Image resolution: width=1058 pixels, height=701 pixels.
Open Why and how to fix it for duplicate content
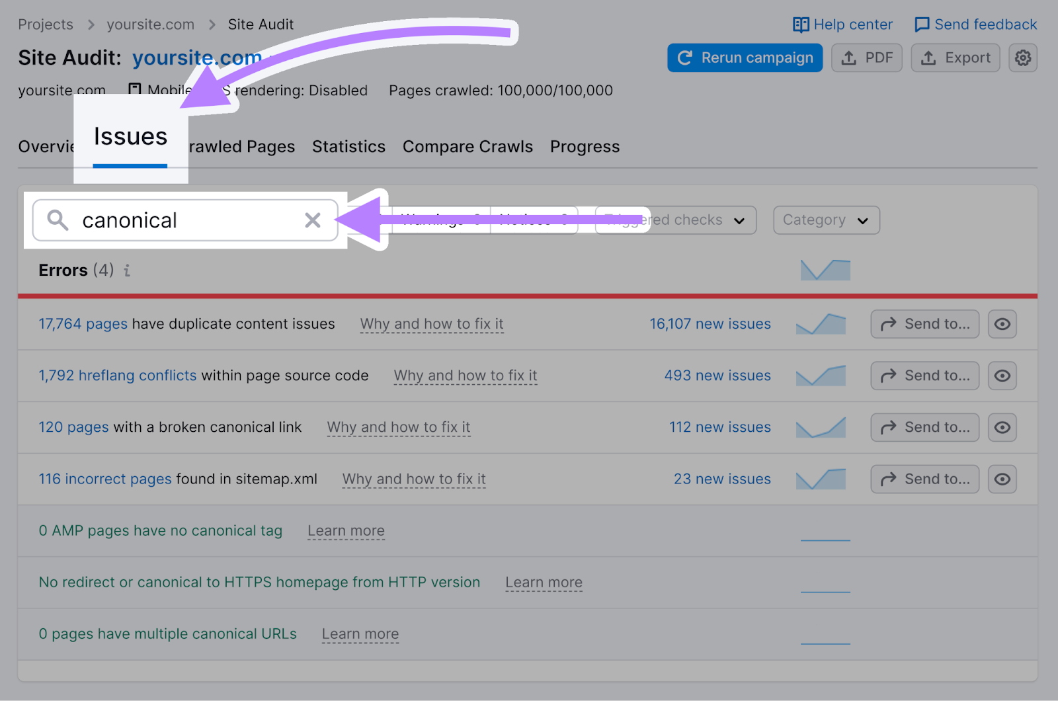(431, 324)
